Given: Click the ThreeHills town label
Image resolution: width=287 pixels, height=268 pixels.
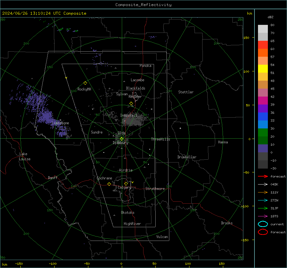Looking at the screenshot, I should [x=160, y=139].
